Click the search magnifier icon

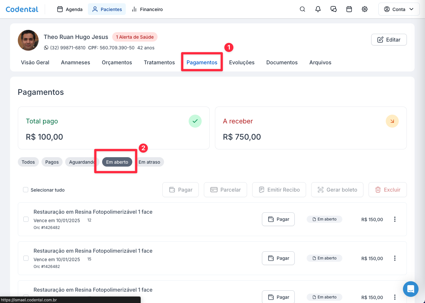pos(302,9)
